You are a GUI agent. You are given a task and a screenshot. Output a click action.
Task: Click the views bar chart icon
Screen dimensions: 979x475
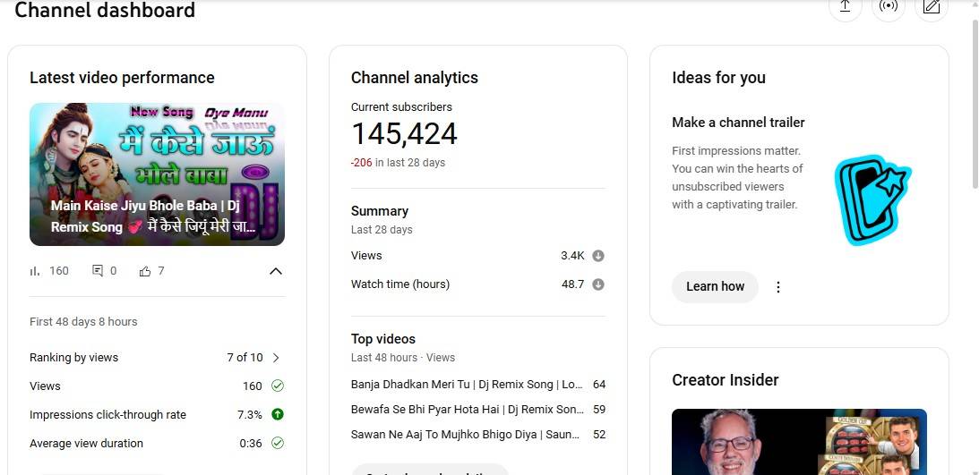pyautogui.click(x=36, y=271)
